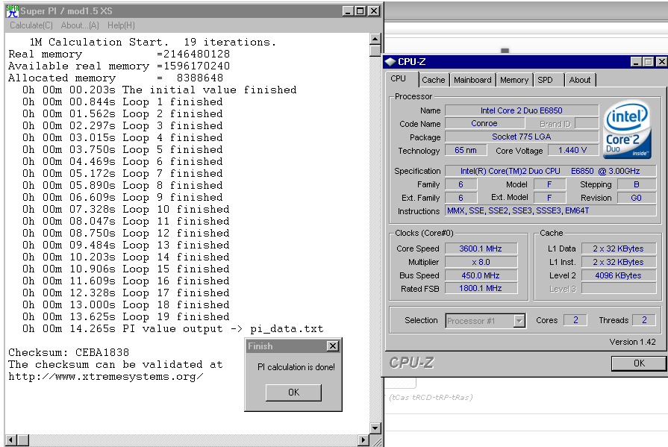Click the horizontal scrollbar thumb in Super PI
Image resolution: width=668 pixels, height=447 pixels.
coord(23,440)
